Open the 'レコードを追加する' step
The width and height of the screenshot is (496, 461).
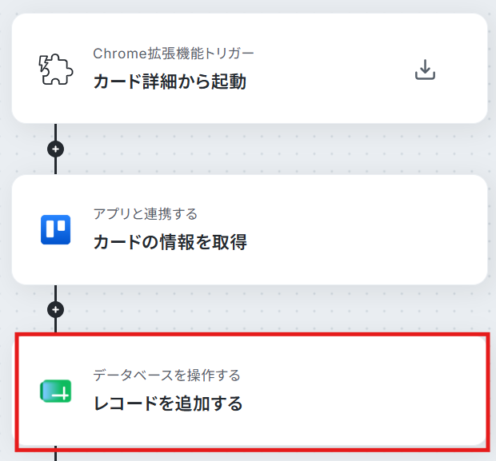[168, 403]
